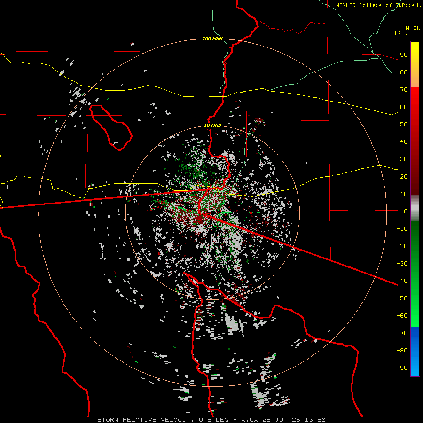Click the 0 tick label on the scale
Image resolution: width=423 pixels, height=423 pixels.
[406, 211]
